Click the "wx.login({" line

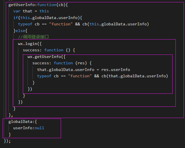[x=30, y=44]
